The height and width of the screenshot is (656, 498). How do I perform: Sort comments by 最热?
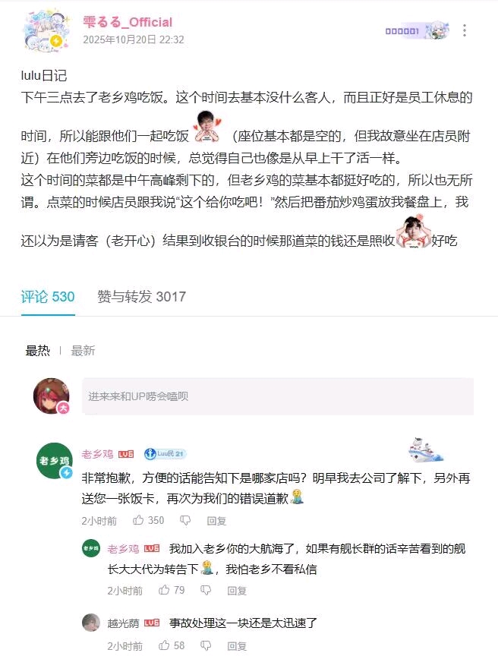(x=38, y=350)
